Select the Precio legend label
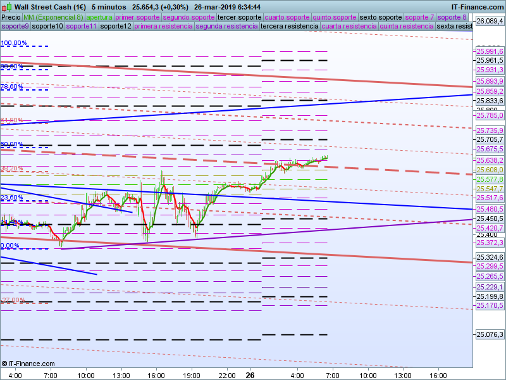The image size is (506, 380). tap(11, 17)
